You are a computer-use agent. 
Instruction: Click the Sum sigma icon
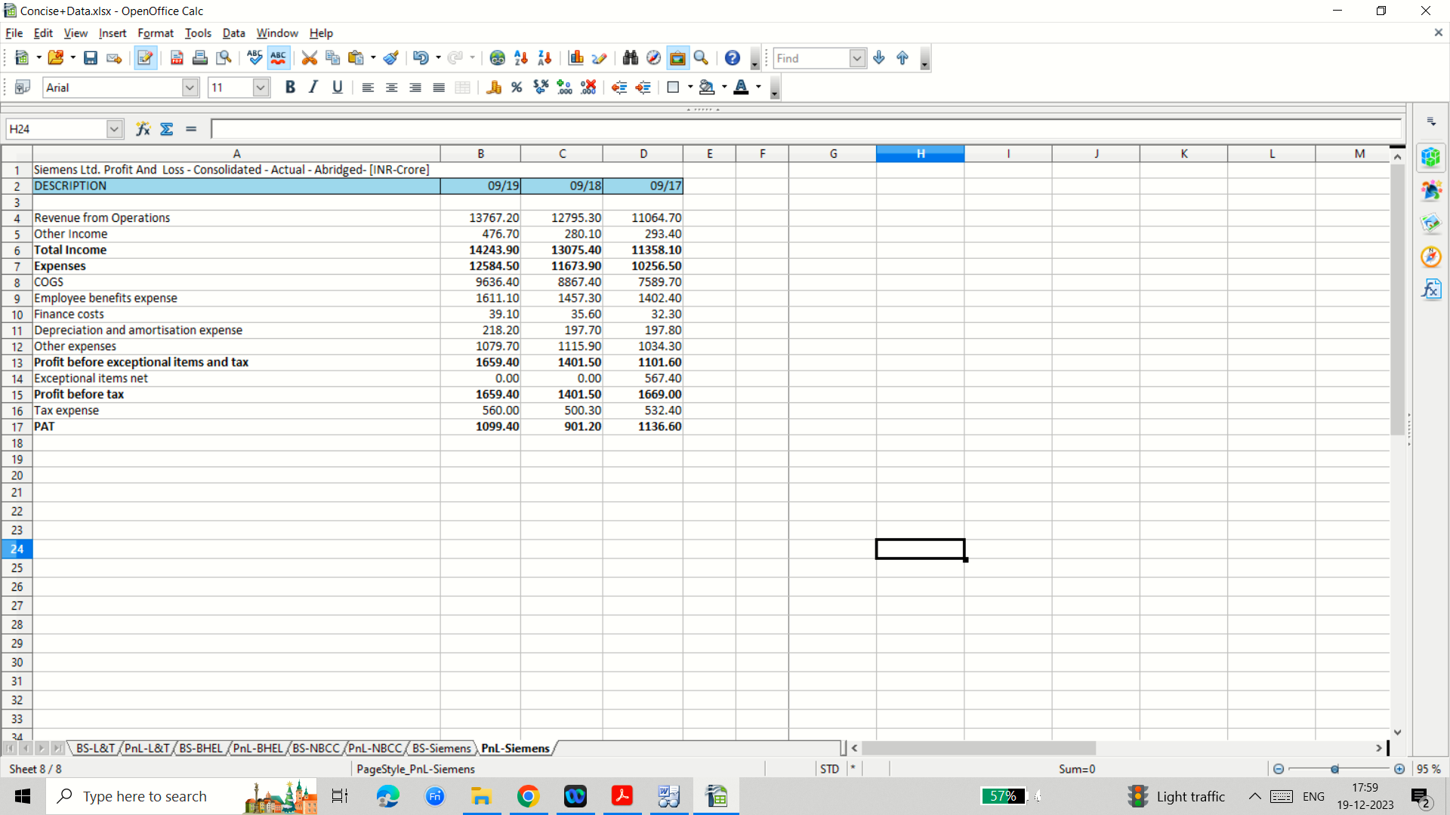click(167, 129)
